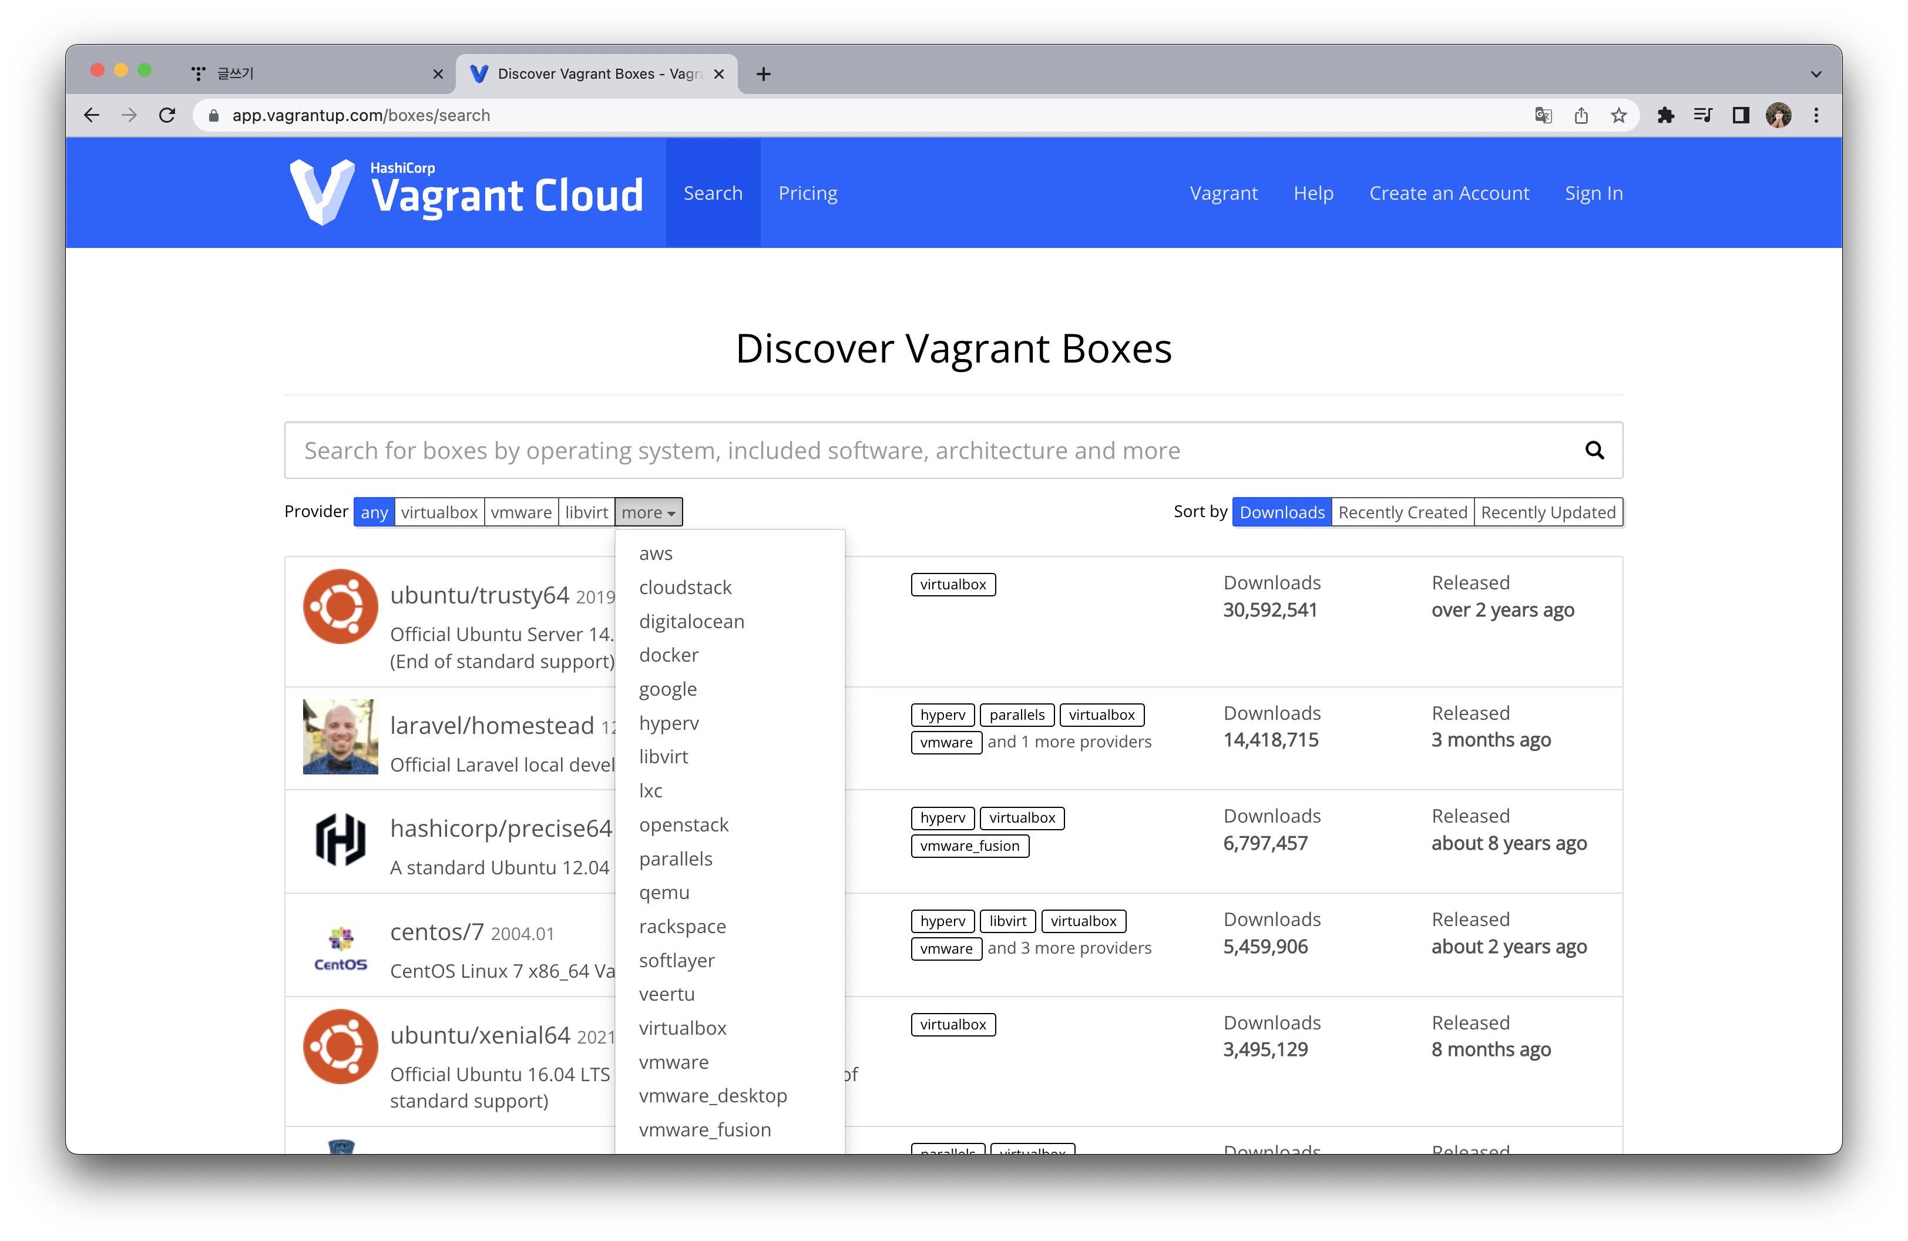1908x1241 pixels.
Task: Close the 글쓰기 tab
Action: [x=438, y=74]
